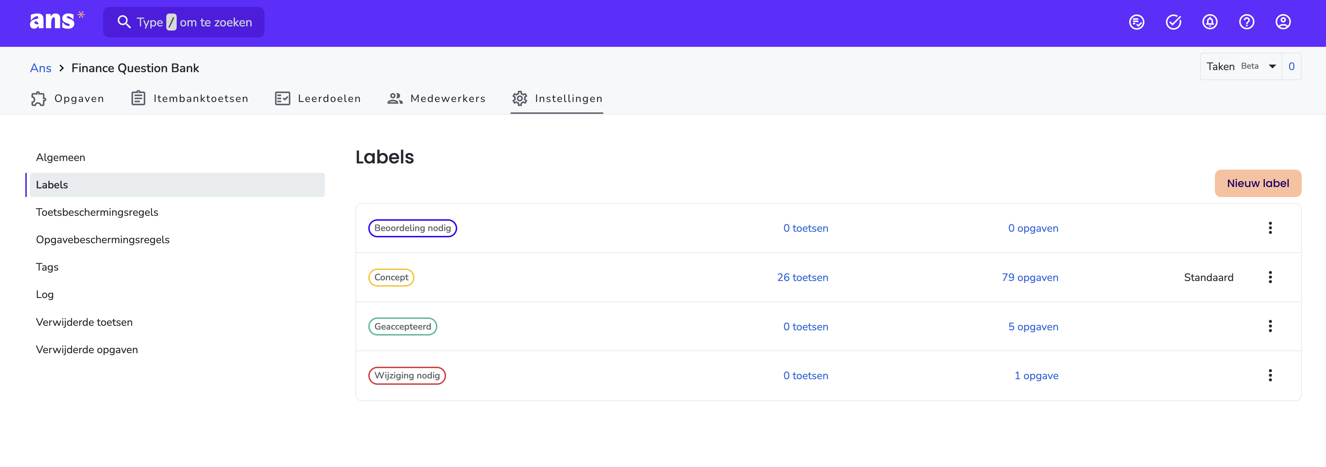Focus the search field in header
The height and width of the screenshot is (467, 1326).
(184, 22)
